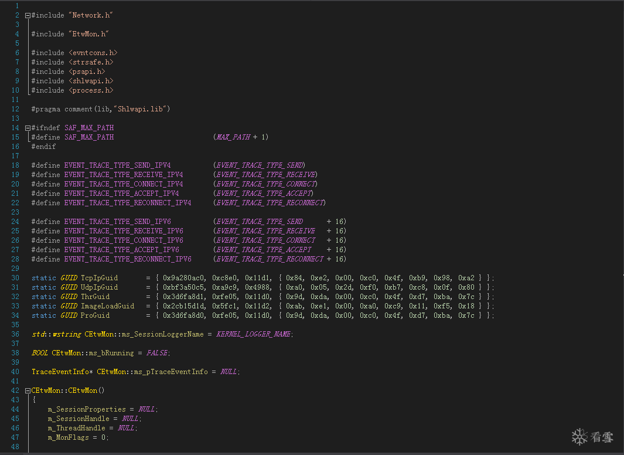Click the snowflake watermark logo
The width and height of the screenshot is (624, 455).
click(579, 436)
